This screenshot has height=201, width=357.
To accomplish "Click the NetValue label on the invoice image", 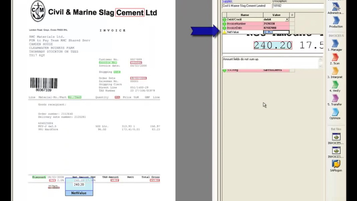I will pyautogui.click(x=79, y=193).
